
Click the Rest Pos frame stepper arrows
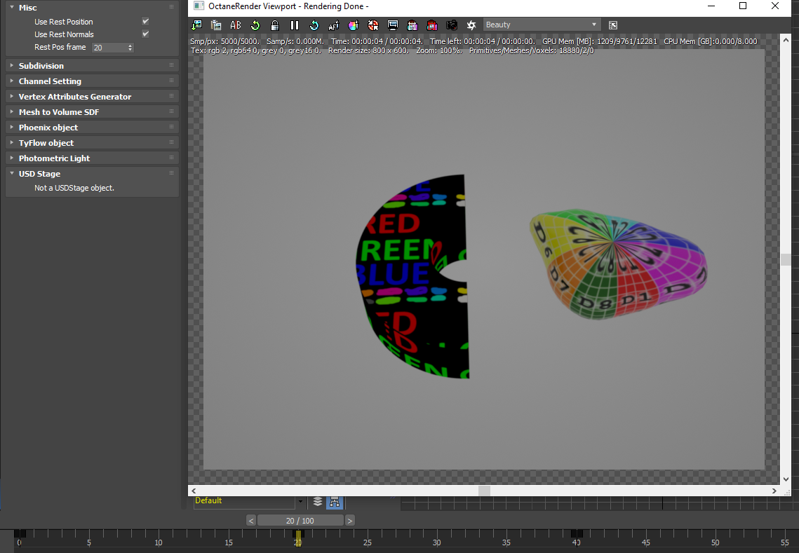(130, 48)
